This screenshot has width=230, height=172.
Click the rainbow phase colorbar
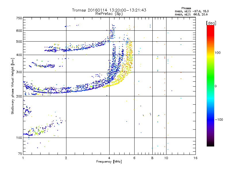210,85
